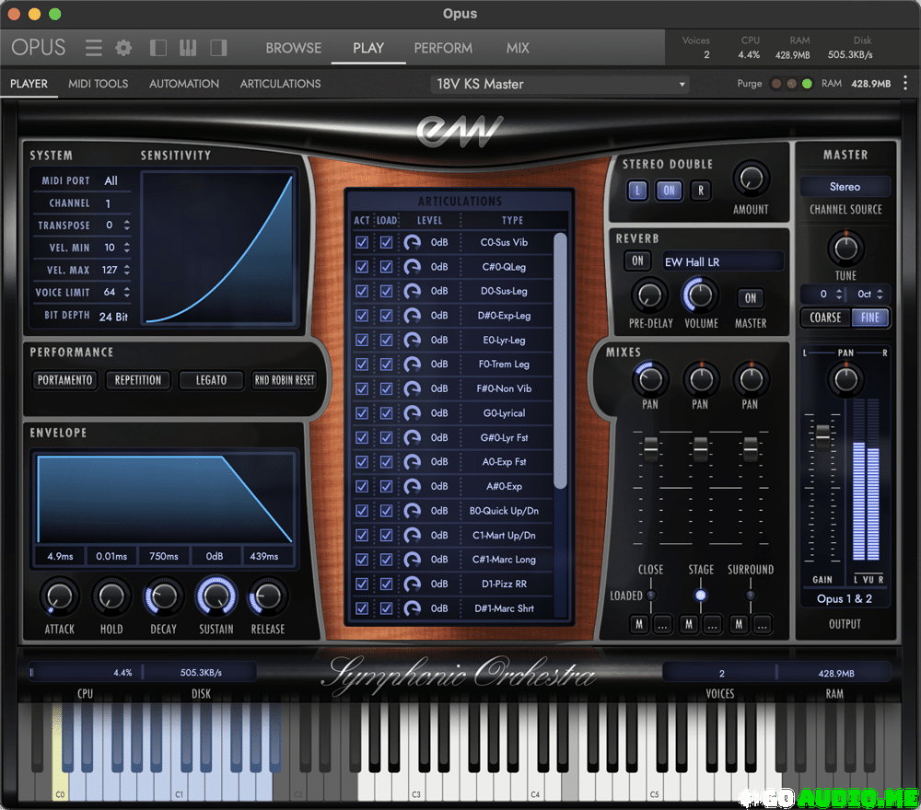Click the green Purge status indicator
This screenshot has width=921, height=810.
(807, 84)
